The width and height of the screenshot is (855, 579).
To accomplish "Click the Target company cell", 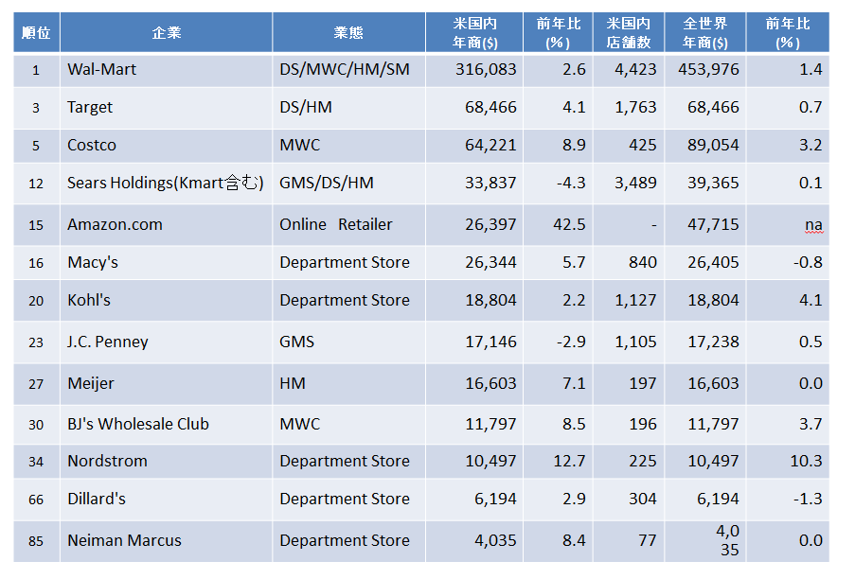I will click(167, 107).
